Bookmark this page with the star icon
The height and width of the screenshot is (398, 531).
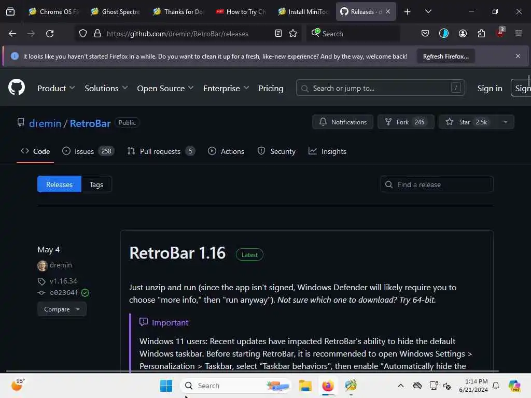(x=293, y=33)
